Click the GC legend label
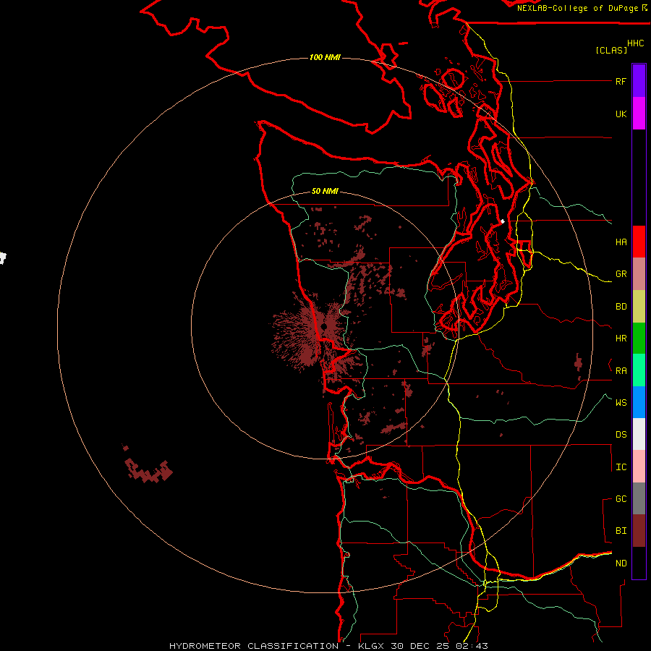This screenshot has height=651, width=651. 621,499
